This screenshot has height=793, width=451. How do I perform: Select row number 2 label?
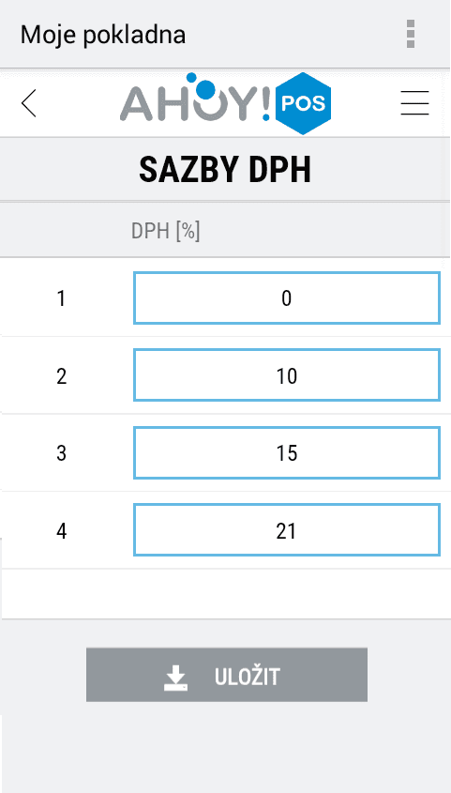[x=61, y=376]
